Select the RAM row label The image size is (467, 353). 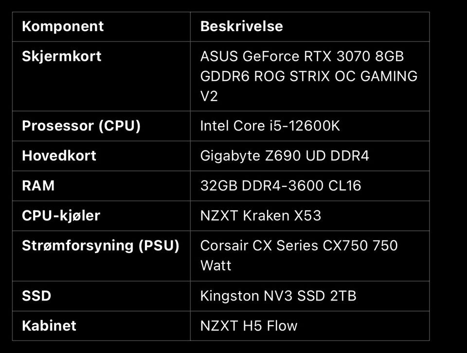click(38, 186)
